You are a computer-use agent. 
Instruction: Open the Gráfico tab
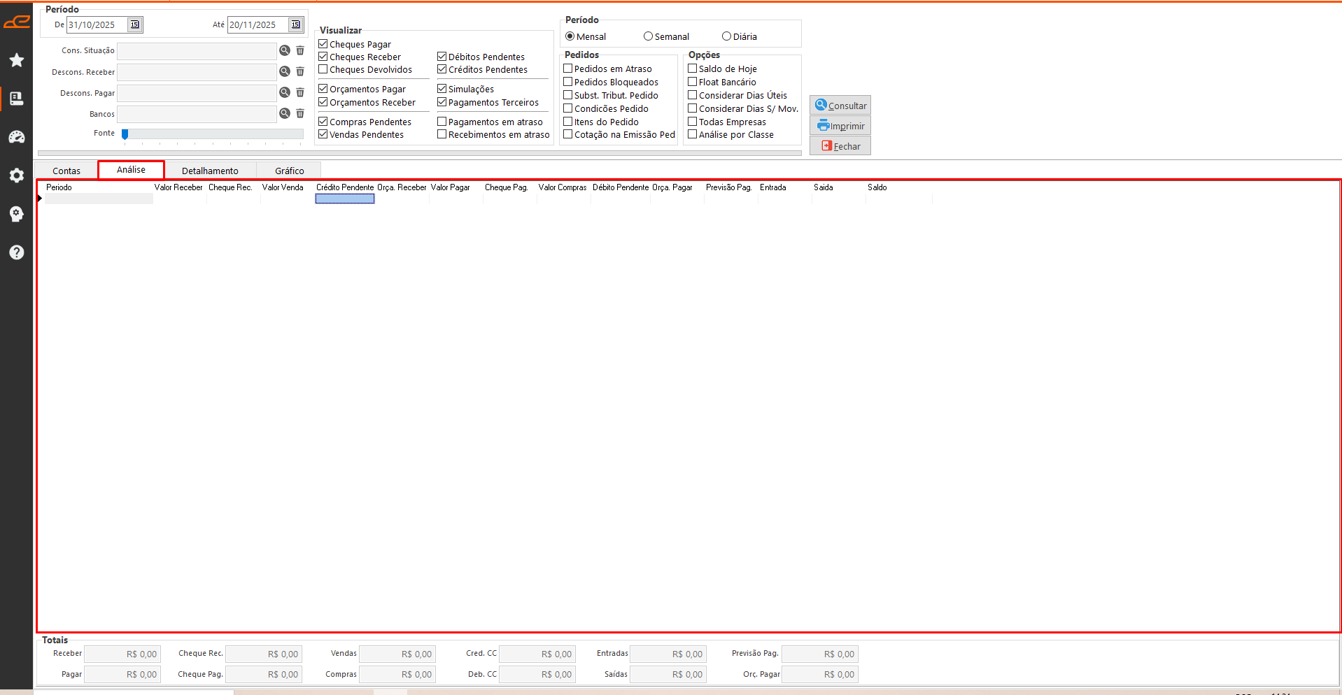point(289,171)
